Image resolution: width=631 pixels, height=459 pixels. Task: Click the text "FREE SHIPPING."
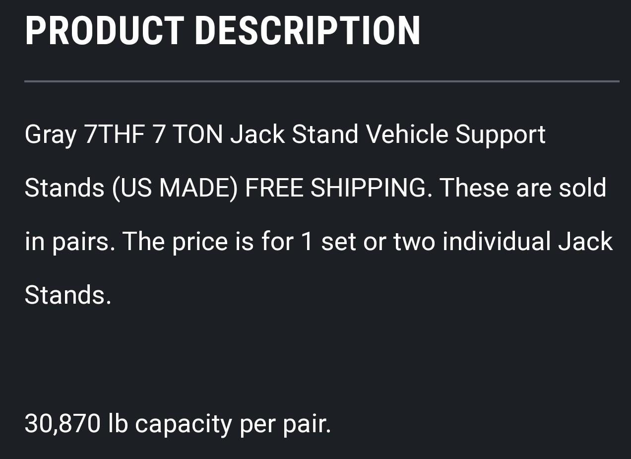coord(339,188)
